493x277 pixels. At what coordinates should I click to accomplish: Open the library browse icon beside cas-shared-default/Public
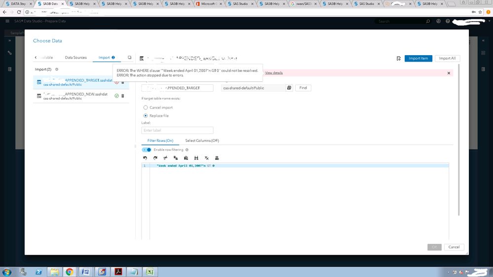pos(289,88)
